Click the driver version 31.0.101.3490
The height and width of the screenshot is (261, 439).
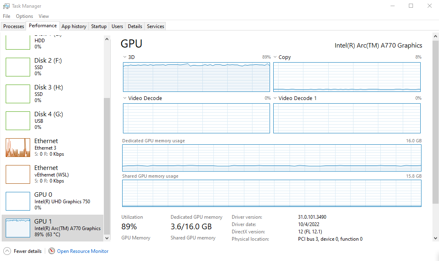[x=312, y=217]
